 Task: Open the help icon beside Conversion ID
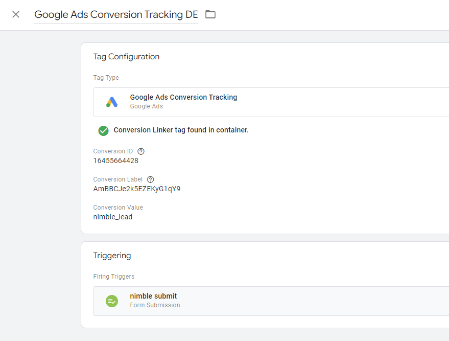141,151
